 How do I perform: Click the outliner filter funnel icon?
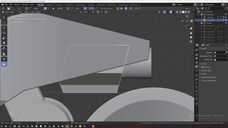227,9
